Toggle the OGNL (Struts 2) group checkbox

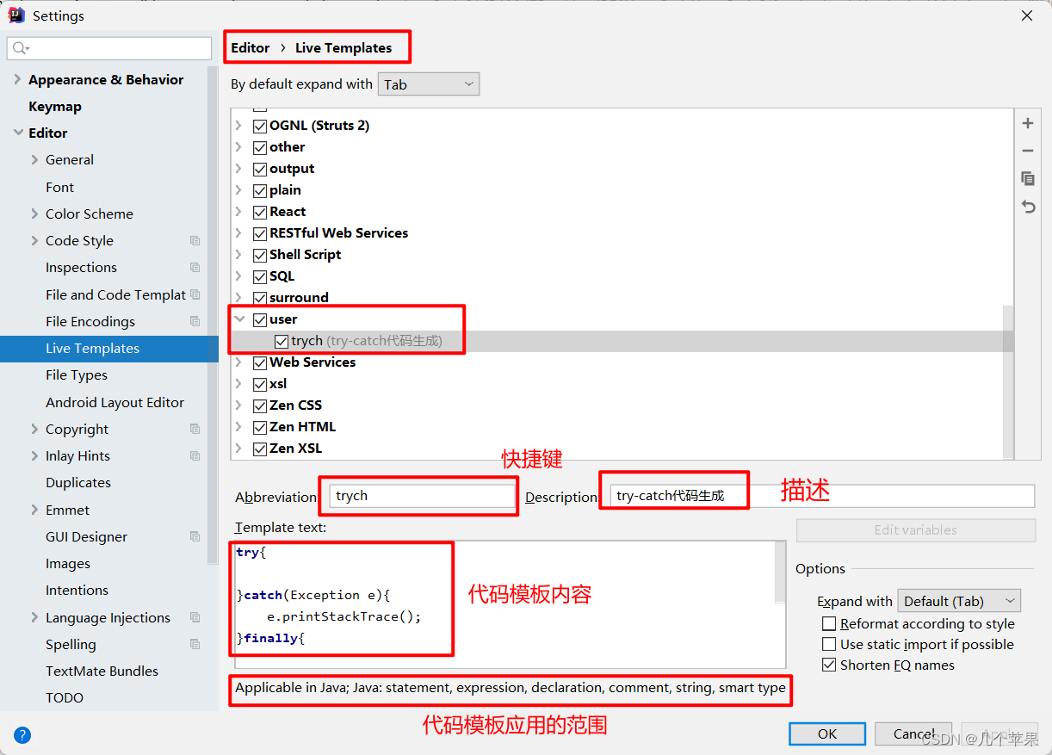click(x=260, y=126)
